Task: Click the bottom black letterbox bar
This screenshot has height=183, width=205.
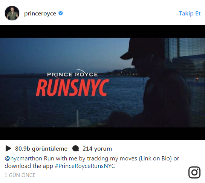Action: (102, 134)
